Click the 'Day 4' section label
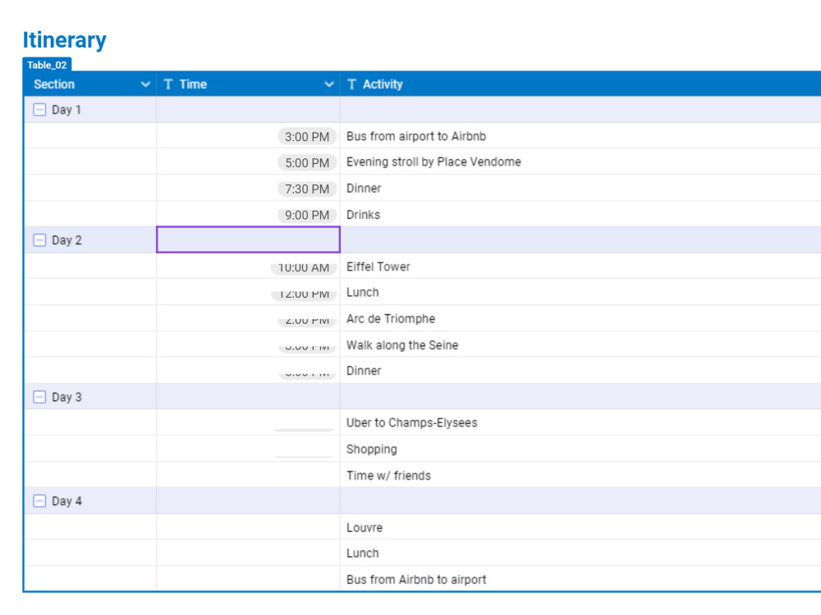Viewport: 821px width, 615px height. 67,501
